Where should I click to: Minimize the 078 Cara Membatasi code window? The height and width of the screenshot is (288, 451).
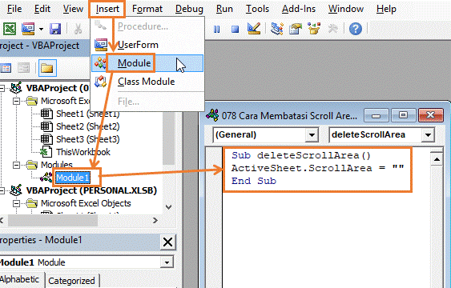coord(377,115)
